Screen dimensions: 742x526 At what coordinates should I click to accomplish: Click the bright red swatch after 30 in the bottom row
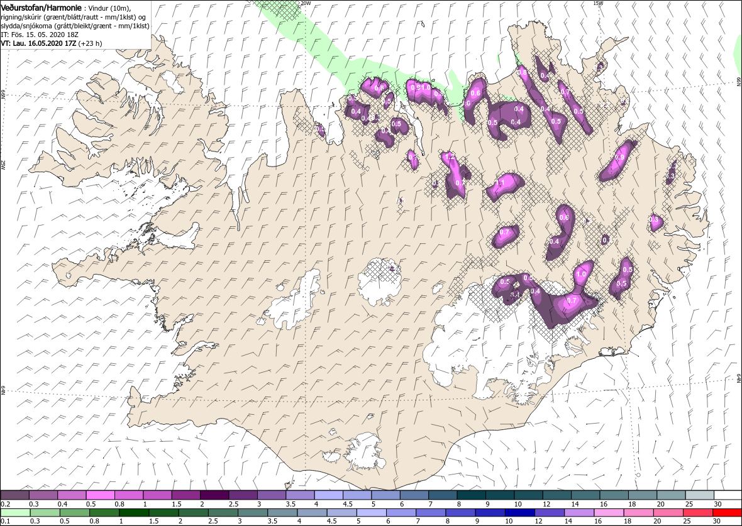click(x=726, y=513)
